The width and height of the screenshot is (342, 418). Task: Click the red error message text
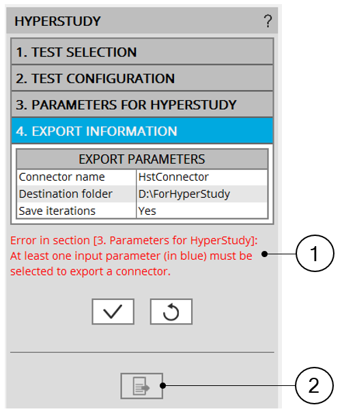click(x=134, y=256)
